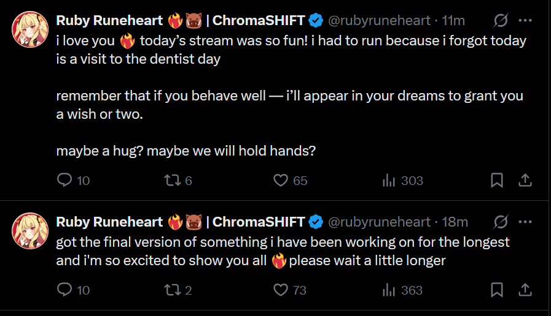551x316 pixels.
Task: Open Grok icon on first tweet
Action: click(x=501, y=20)
